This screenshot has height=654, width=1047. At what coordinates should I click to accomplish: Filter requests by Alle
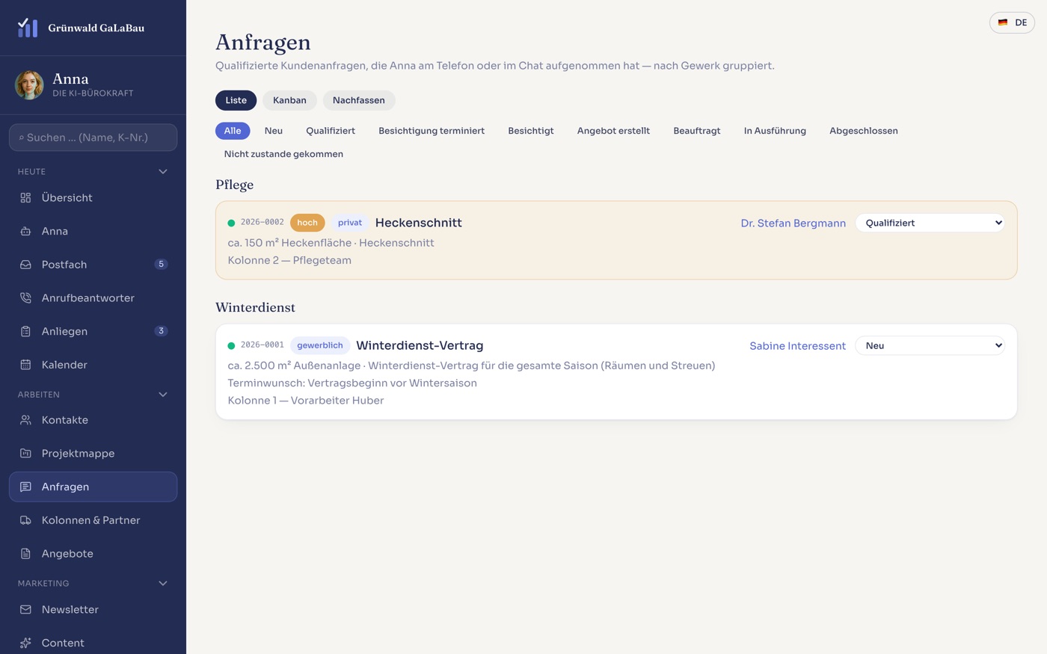tap(233, 131)
